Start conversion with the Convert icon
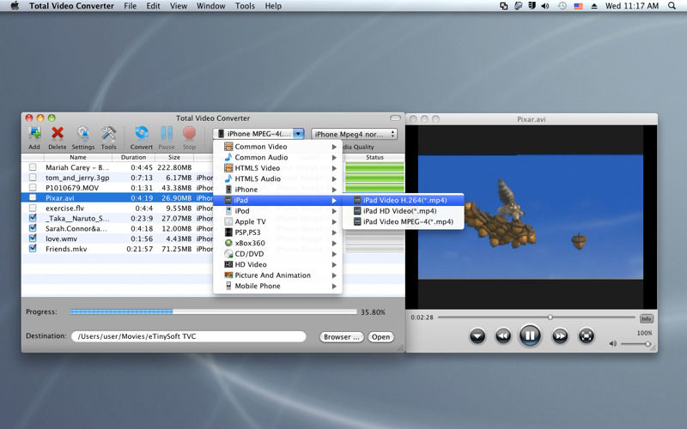This screenshot has height=429, width=687. click(142, 133)
